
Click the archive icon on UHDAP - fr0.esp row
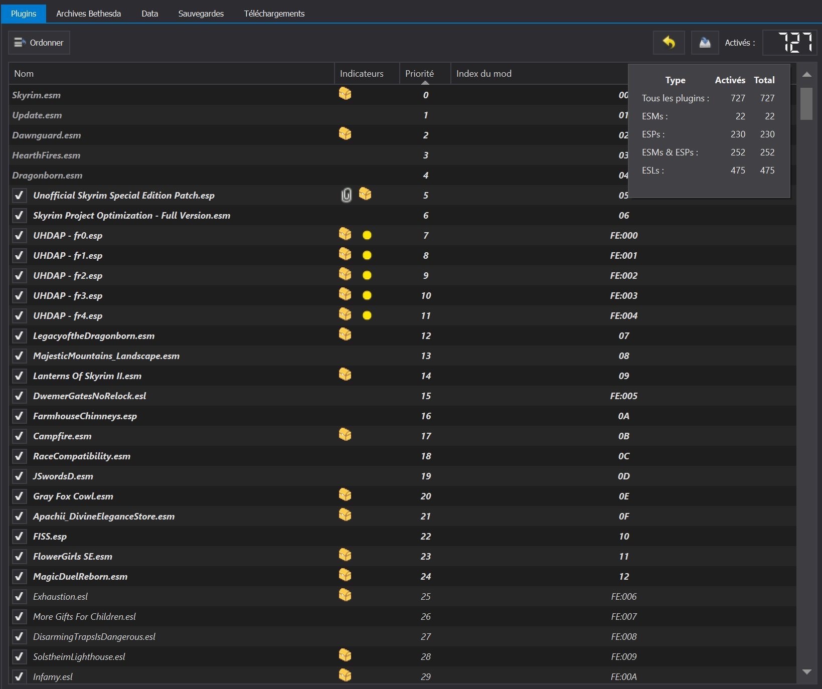click(345, 234)
